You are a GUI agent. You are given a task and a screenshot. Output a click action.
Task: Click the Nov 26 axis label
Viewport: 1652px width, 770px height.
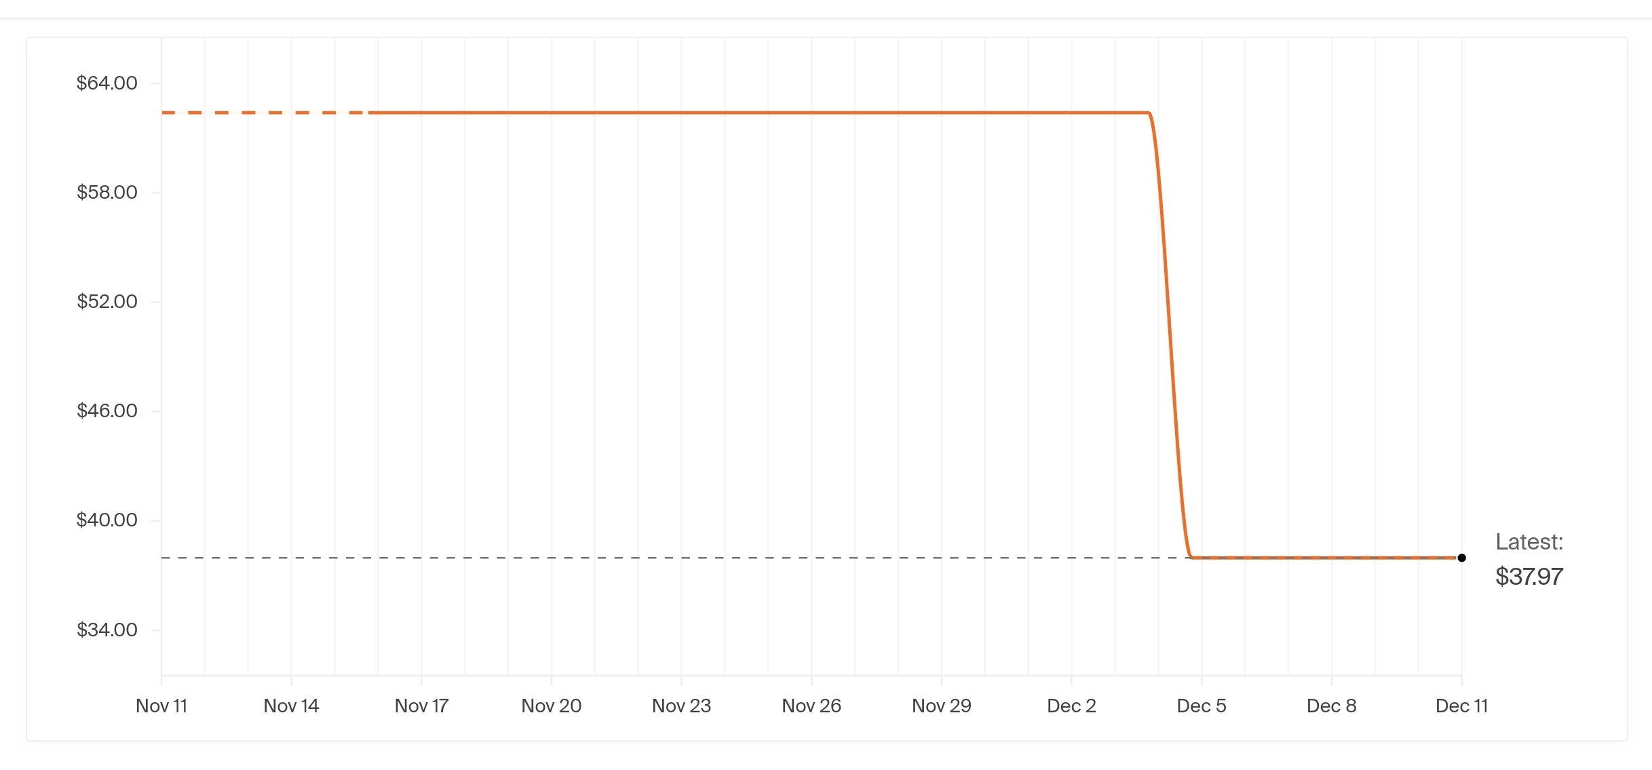tap(811, 706)
